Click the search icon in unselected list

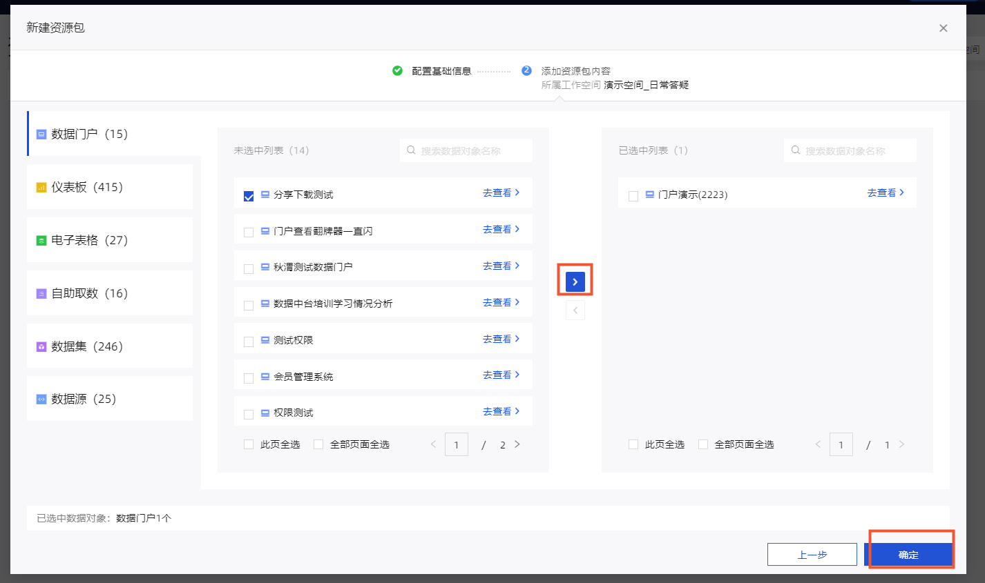click(x=411, y=150)
